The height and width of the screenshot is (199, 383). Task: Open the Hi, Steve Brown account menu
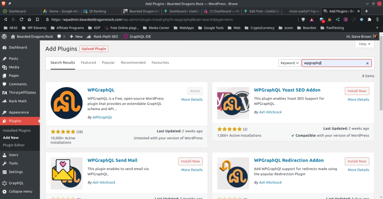[362, 36]
